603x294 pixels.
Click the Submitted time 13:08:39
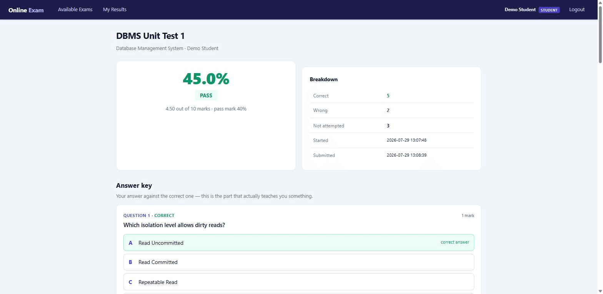406,155
